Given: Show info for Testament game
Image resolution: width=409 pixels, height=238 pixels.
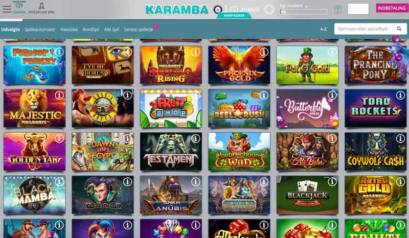Looking at the screenshot, I should pyautogui.click(x=196, y=139).
